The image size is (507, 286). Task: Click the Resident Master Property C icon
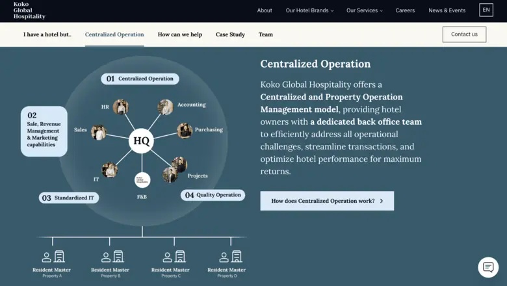[x=170, y=257]
